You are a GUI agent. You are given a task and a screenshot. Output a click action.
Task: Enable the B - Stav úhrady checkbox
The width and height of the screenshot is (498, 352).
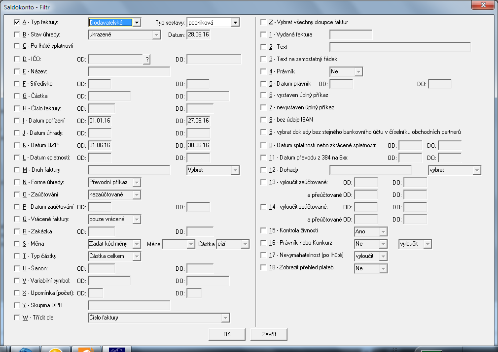pos(17,34)
